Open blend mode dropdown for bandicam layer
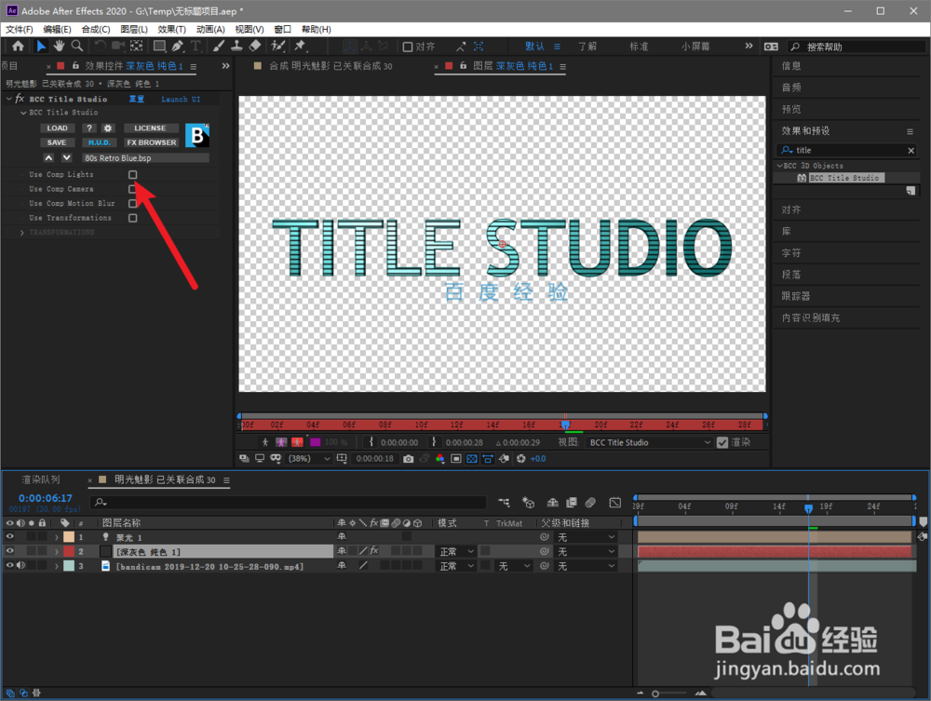Viewport: 931px width, 701px height. [456, 566]
